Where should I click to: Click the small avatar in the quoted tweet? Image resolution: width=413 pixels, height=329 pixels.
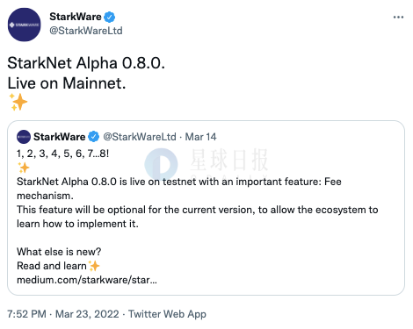[24, 137]
